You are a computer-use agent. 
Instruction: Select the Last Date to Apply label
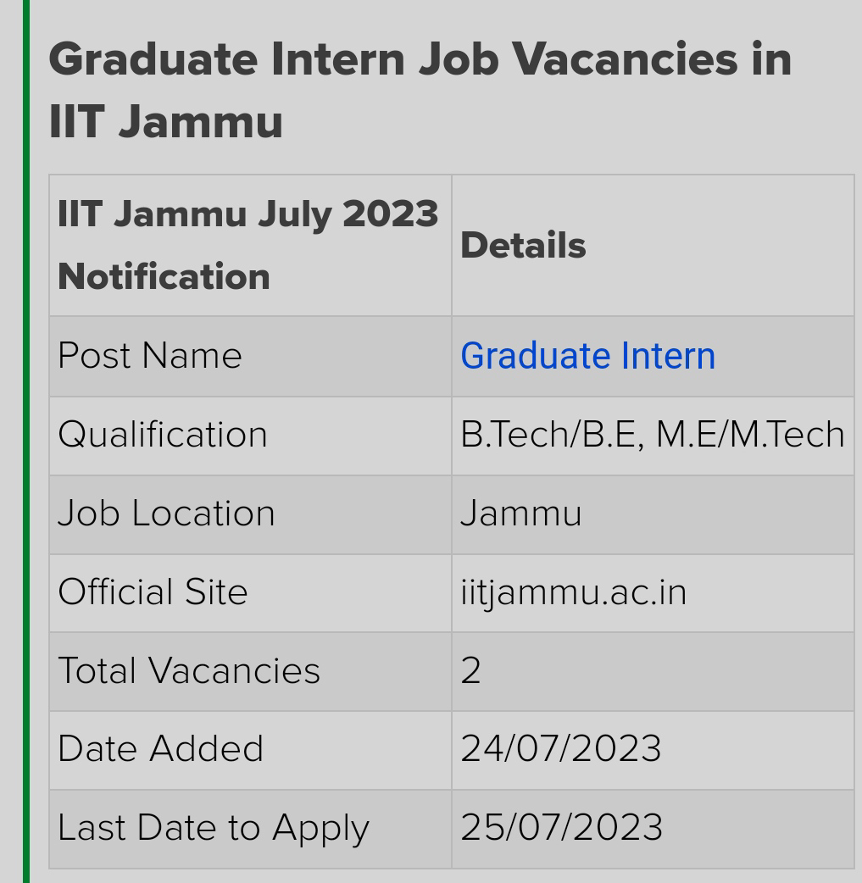[x=214, y=829]
